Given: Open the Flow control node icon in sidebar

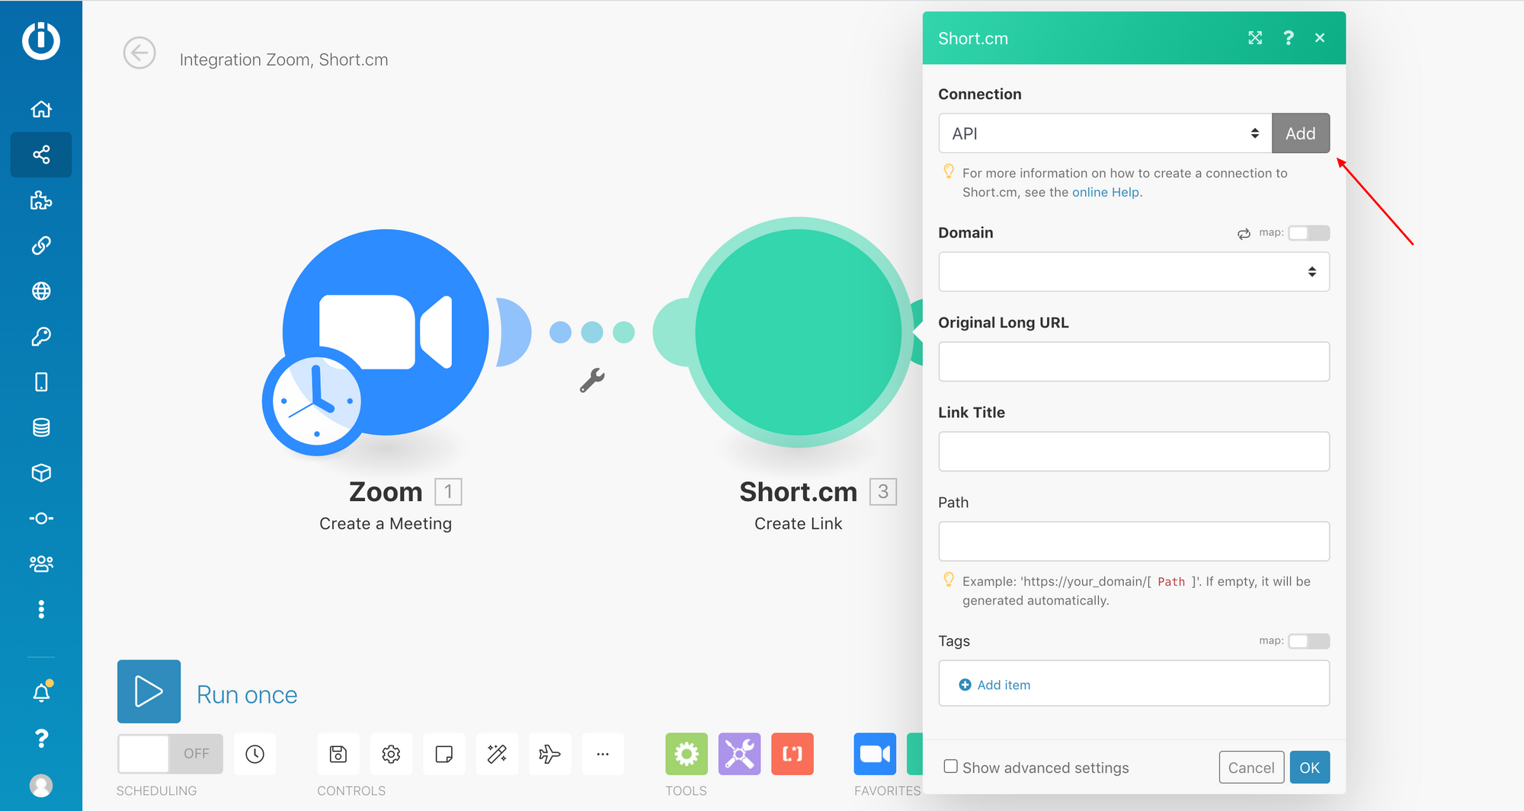Looking at the screenshot, I should tap(41, 519).
